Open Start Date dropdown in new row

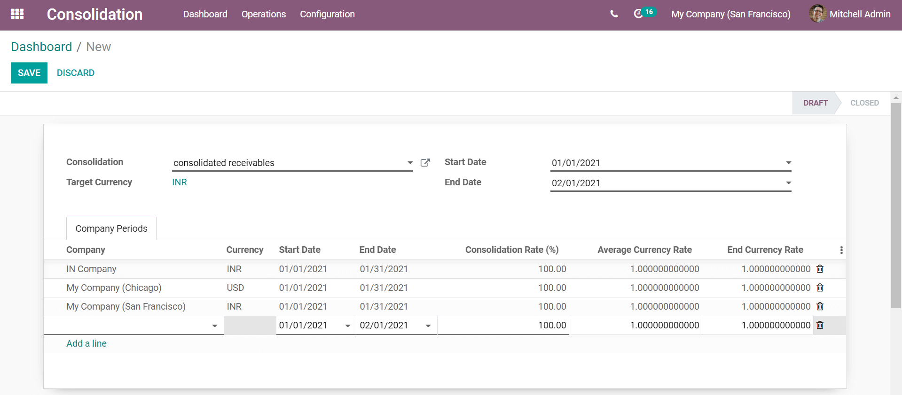pos(347,326)
